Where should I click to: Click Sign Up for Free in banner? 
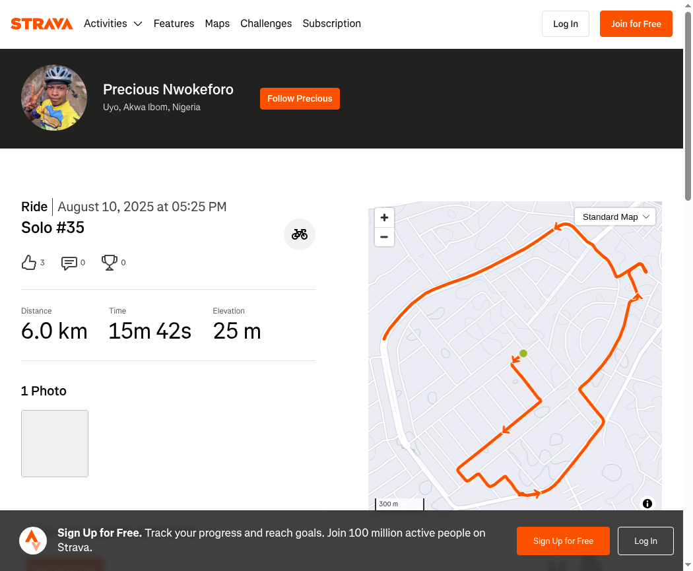pos(563,541)
